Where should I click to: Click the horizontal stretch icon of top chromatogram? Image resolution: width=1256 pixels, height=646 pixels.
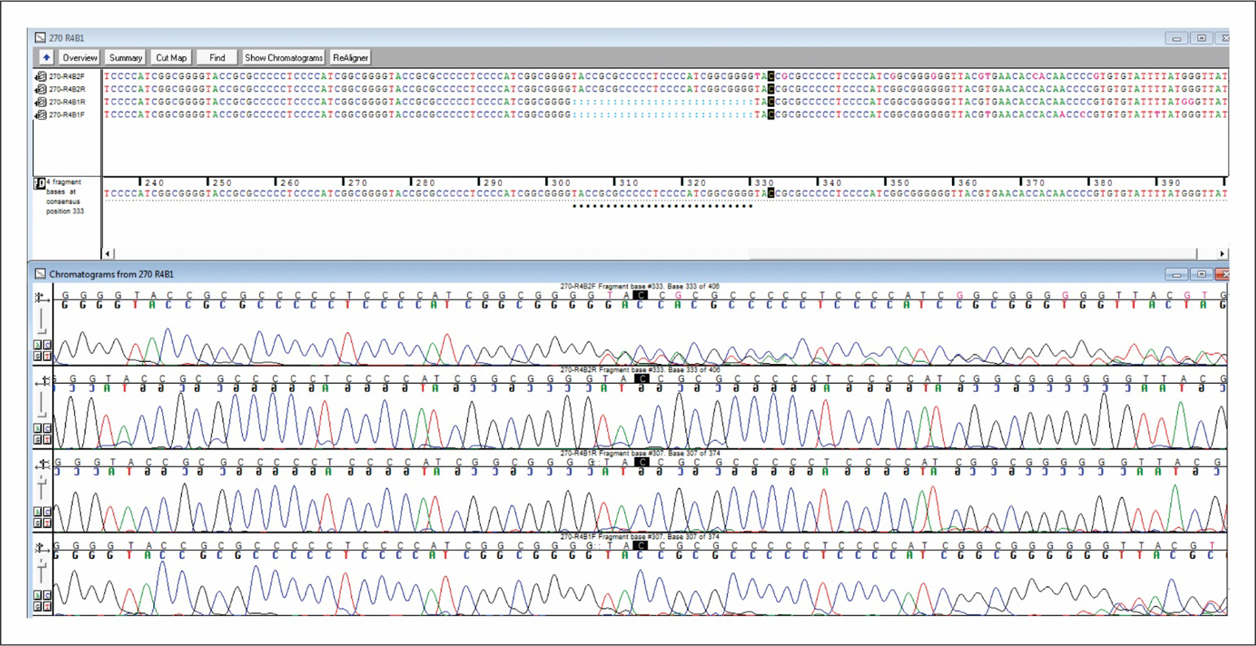[x=42, y=298]
